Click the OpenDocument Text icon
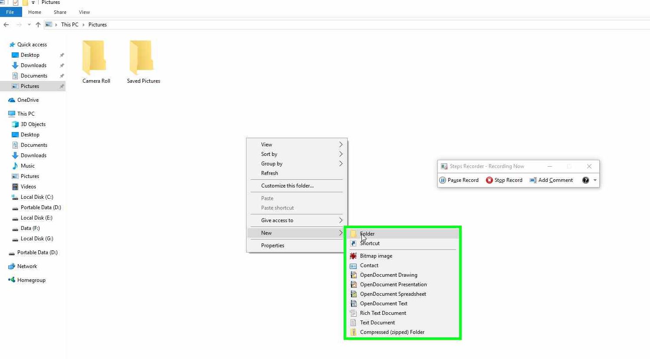 [353, 304]
